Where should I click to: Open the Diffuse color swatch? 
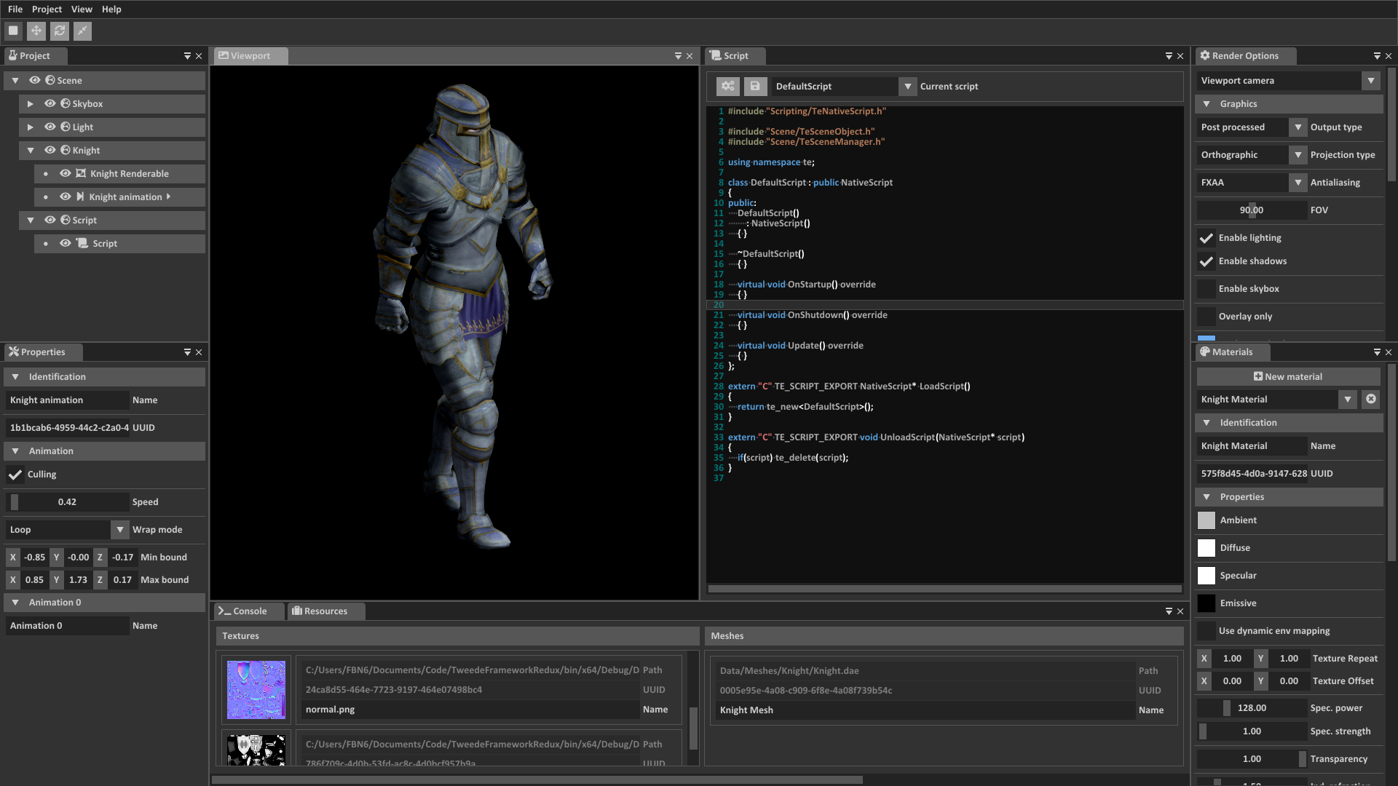1207,548
